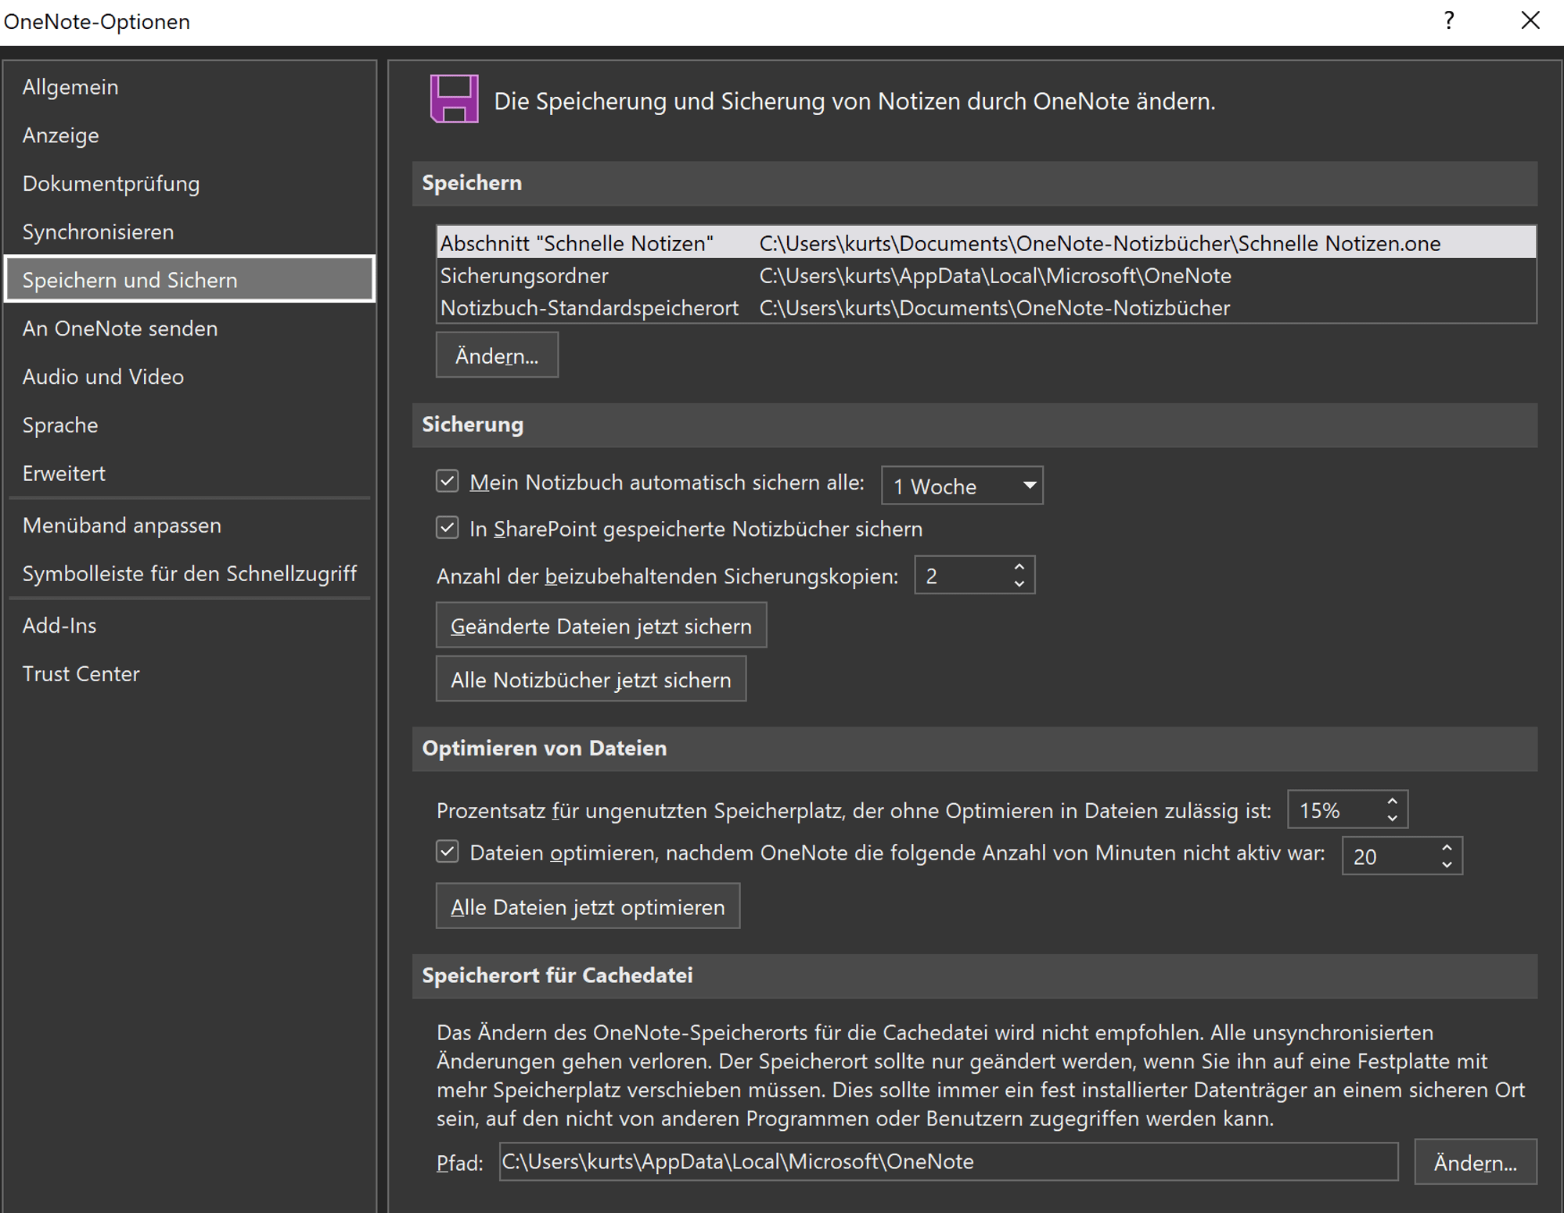Open the Allgemein category
This screenshot has width=1564, height=1213.
click(x=190, y=87)
